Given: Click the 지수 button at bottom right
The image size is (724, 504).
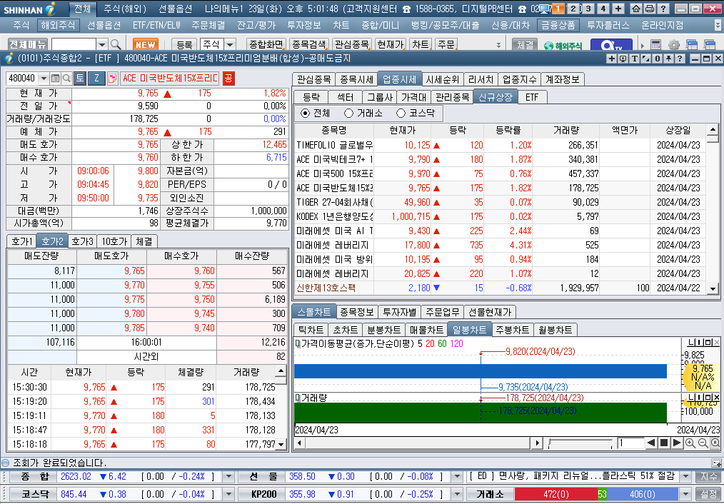Looking at the screenshot, I should pyautogui.click(x=709, y=477).
